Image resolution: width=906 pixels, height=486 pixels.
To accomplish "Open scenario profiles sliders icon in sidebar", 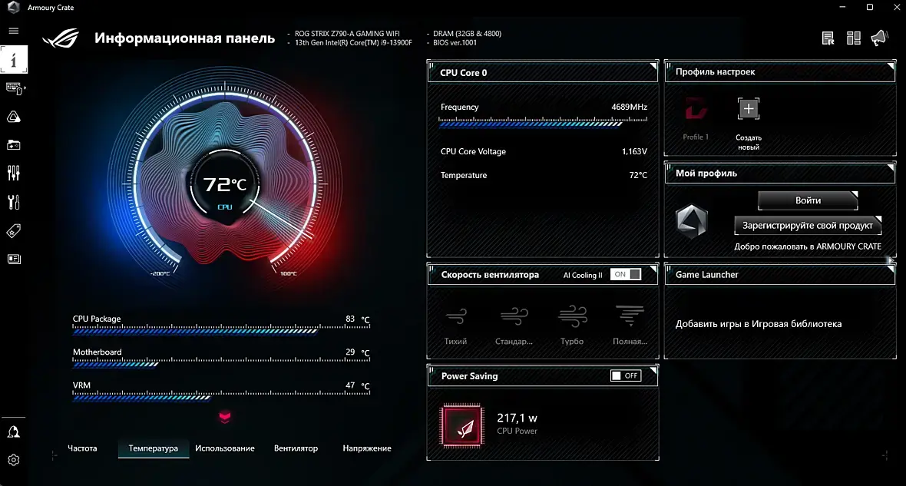I will [13, 173].
